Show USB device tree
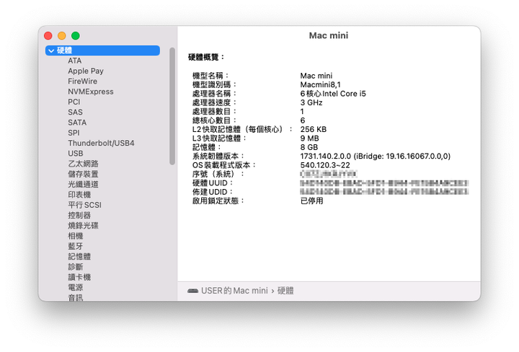This screenshot has height=352, width=519. (x=76, y=154)
